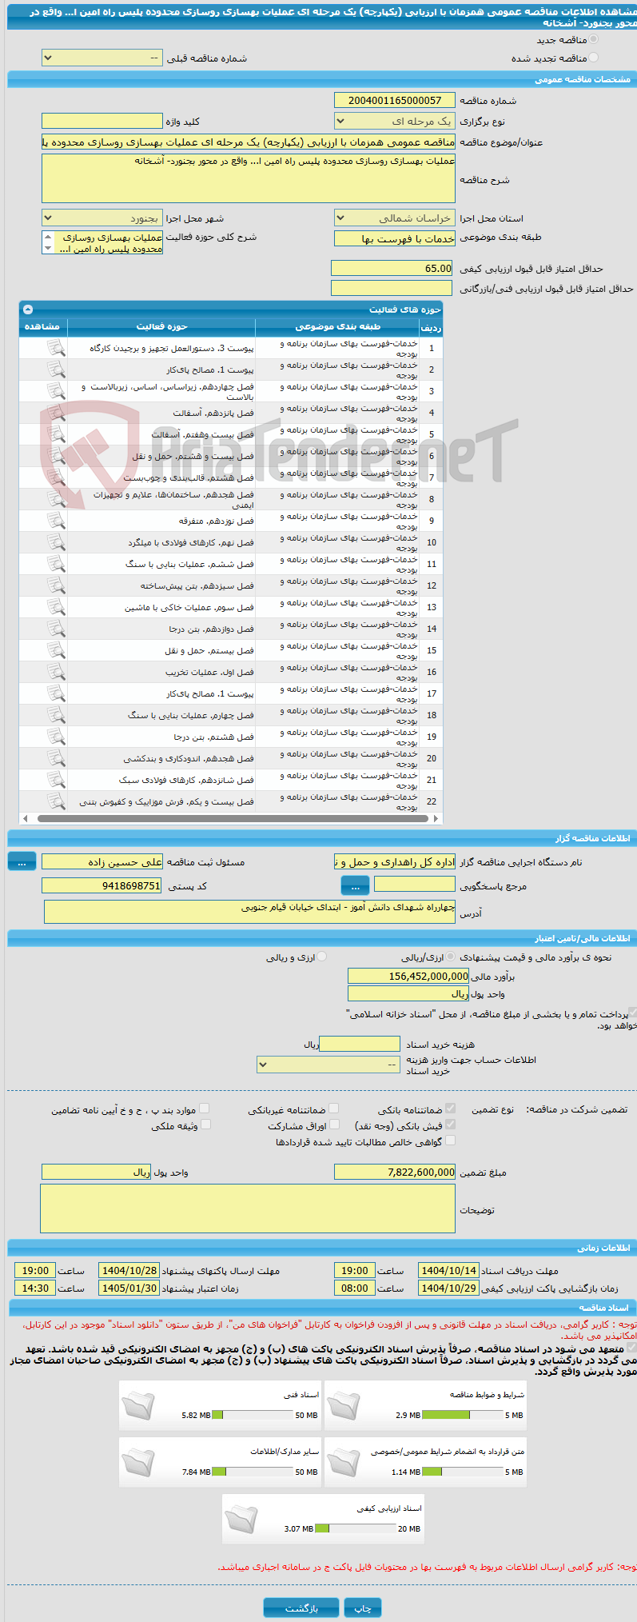Toggle موارد بند پ ، ج و خ checkbox

click(x=205, y=1109)
